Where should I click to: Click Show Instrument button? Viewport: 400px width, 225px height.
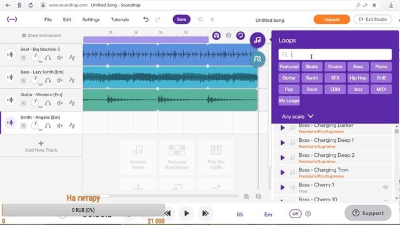pos(41,36)
